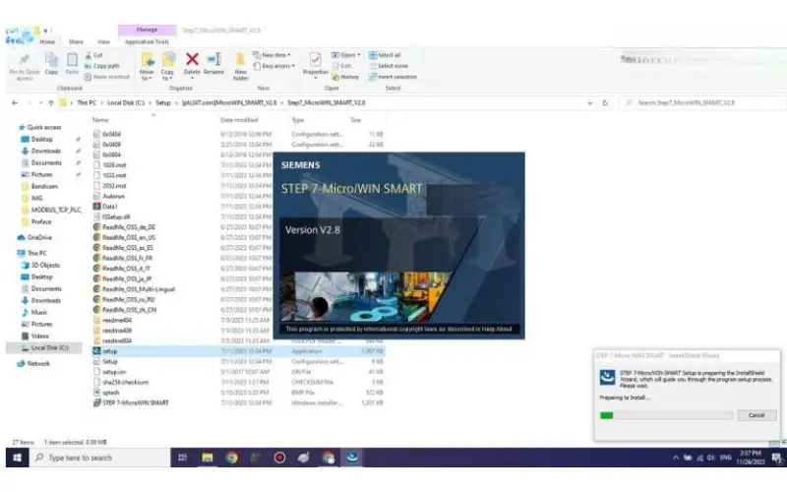The image size is (787, 492).
Task: Switch to the Home ribbon tab
Action: (47, 41)
